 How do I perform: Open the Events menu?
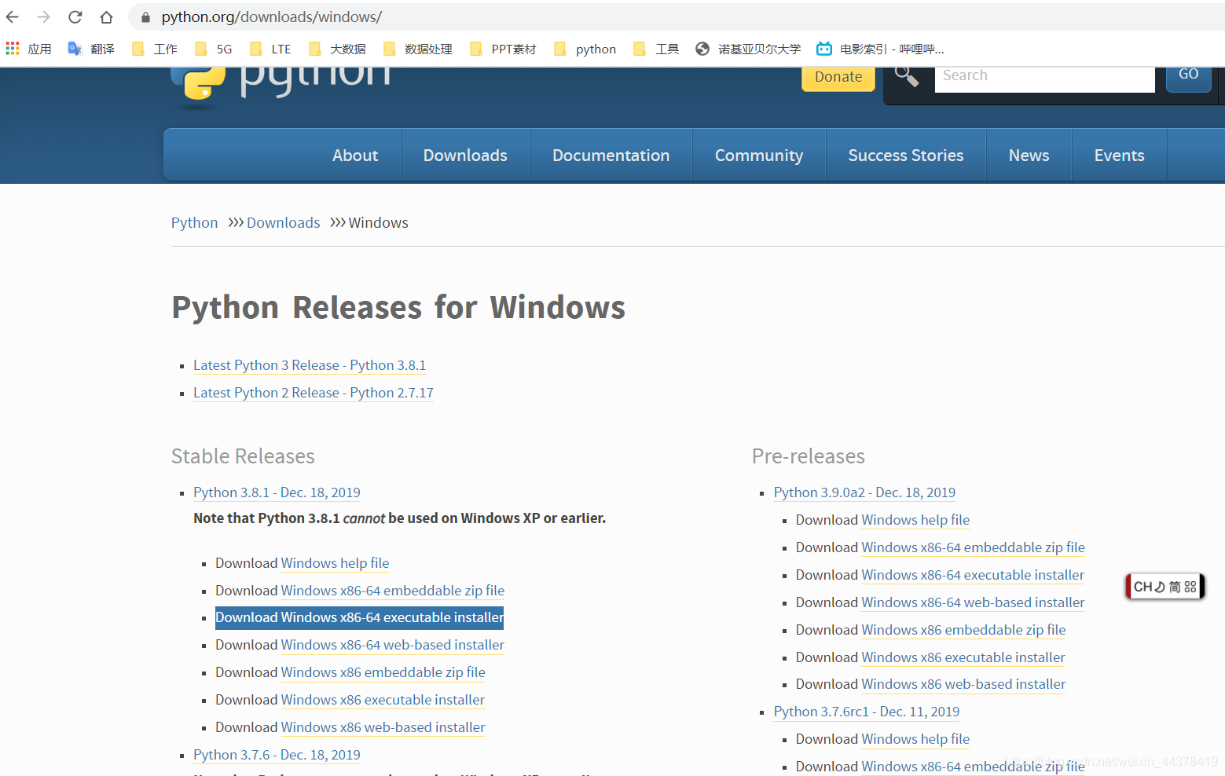click(1120, 156)
